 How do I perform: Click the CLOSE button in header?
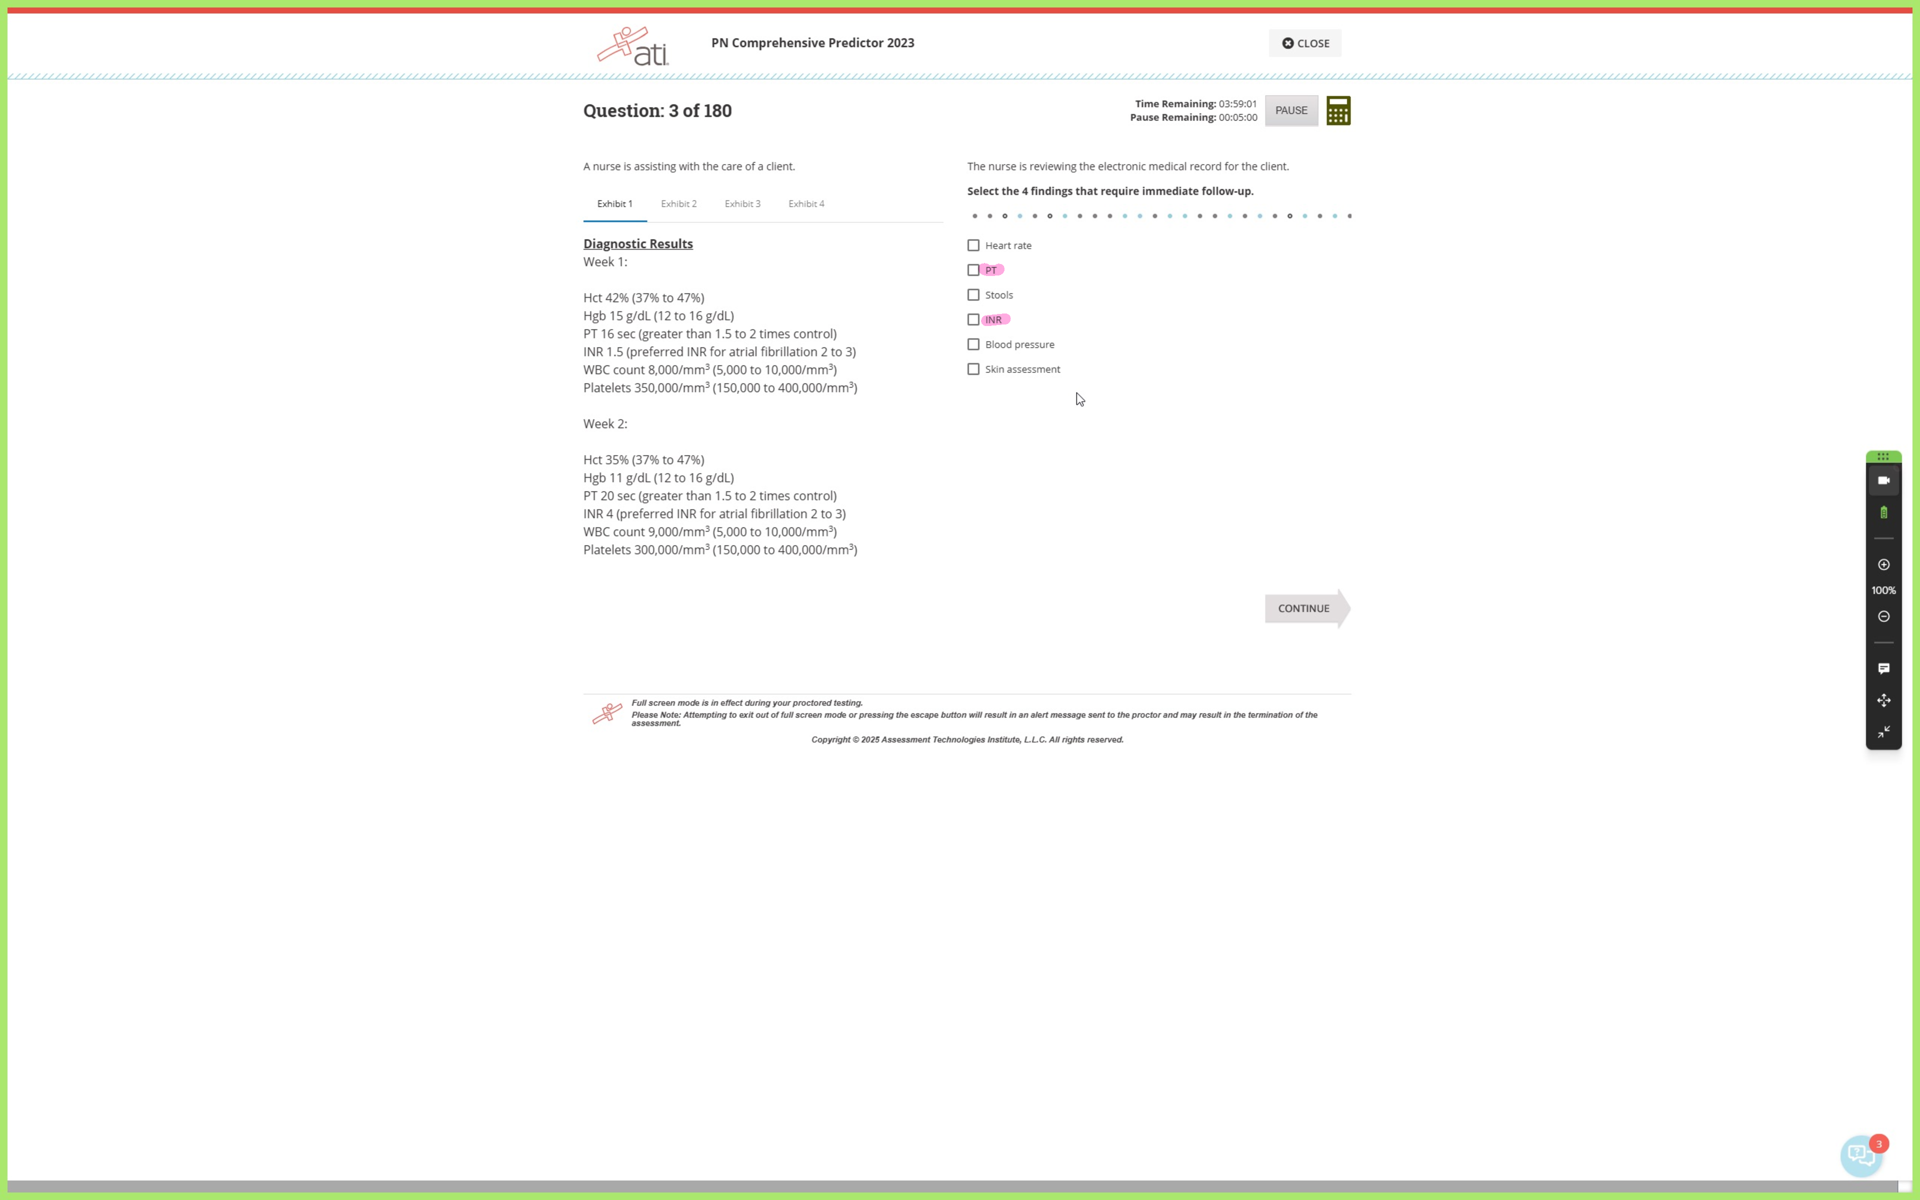[1305, 43]
